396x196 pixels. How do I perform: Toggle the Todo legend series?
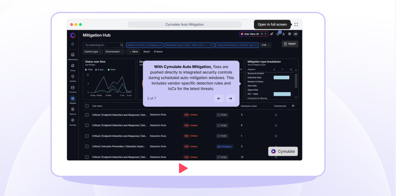tap(89, 69)
